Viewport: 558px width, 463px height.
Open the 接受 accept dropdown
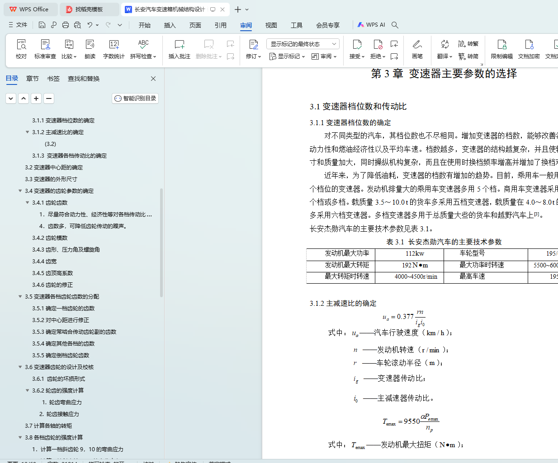(357, 56)
